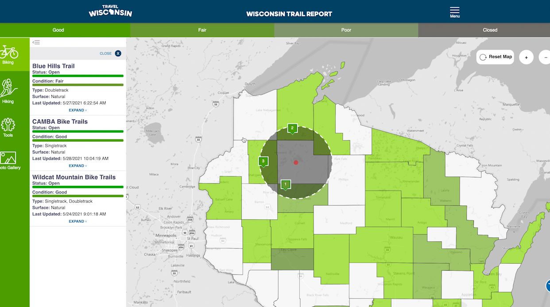Open the Hiking category in sidebar

8,92
